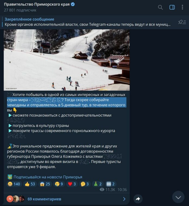Open the channel title Правительство Приморского края
Image resolution: width=189 pixels, height=206 pixels.
[x=37, y=4]
